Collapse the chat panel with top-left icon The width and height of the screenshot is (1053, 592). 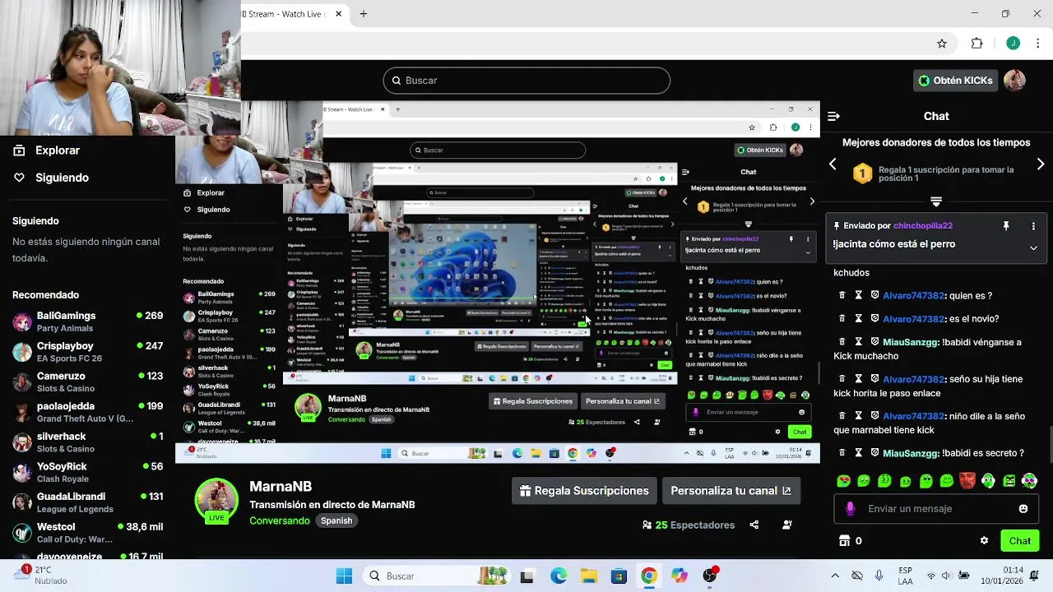pyautogui.click(x=833, y=116)
